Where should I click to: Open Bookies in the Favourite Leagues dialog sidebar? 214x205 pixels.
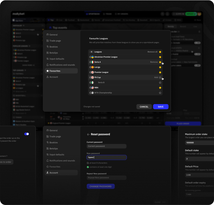coord(53,47)
